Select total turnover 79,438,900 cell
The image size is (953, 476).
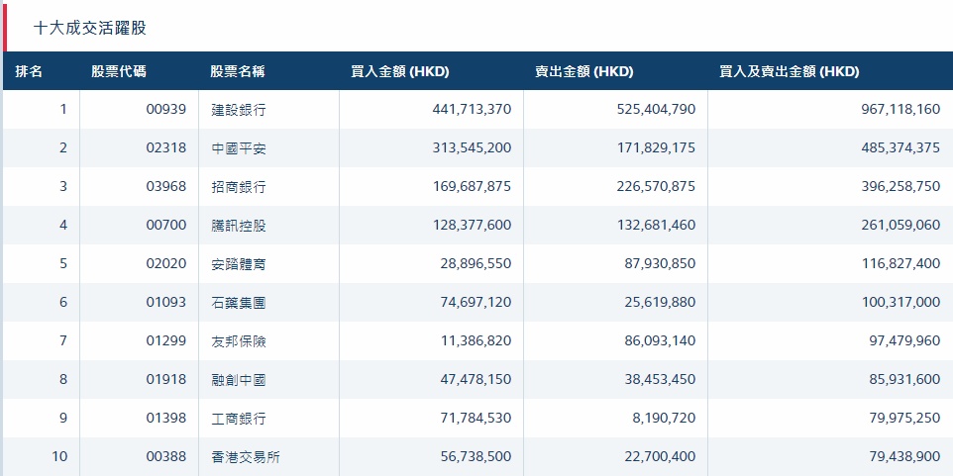pyautogui.click(x=900, y=457)
